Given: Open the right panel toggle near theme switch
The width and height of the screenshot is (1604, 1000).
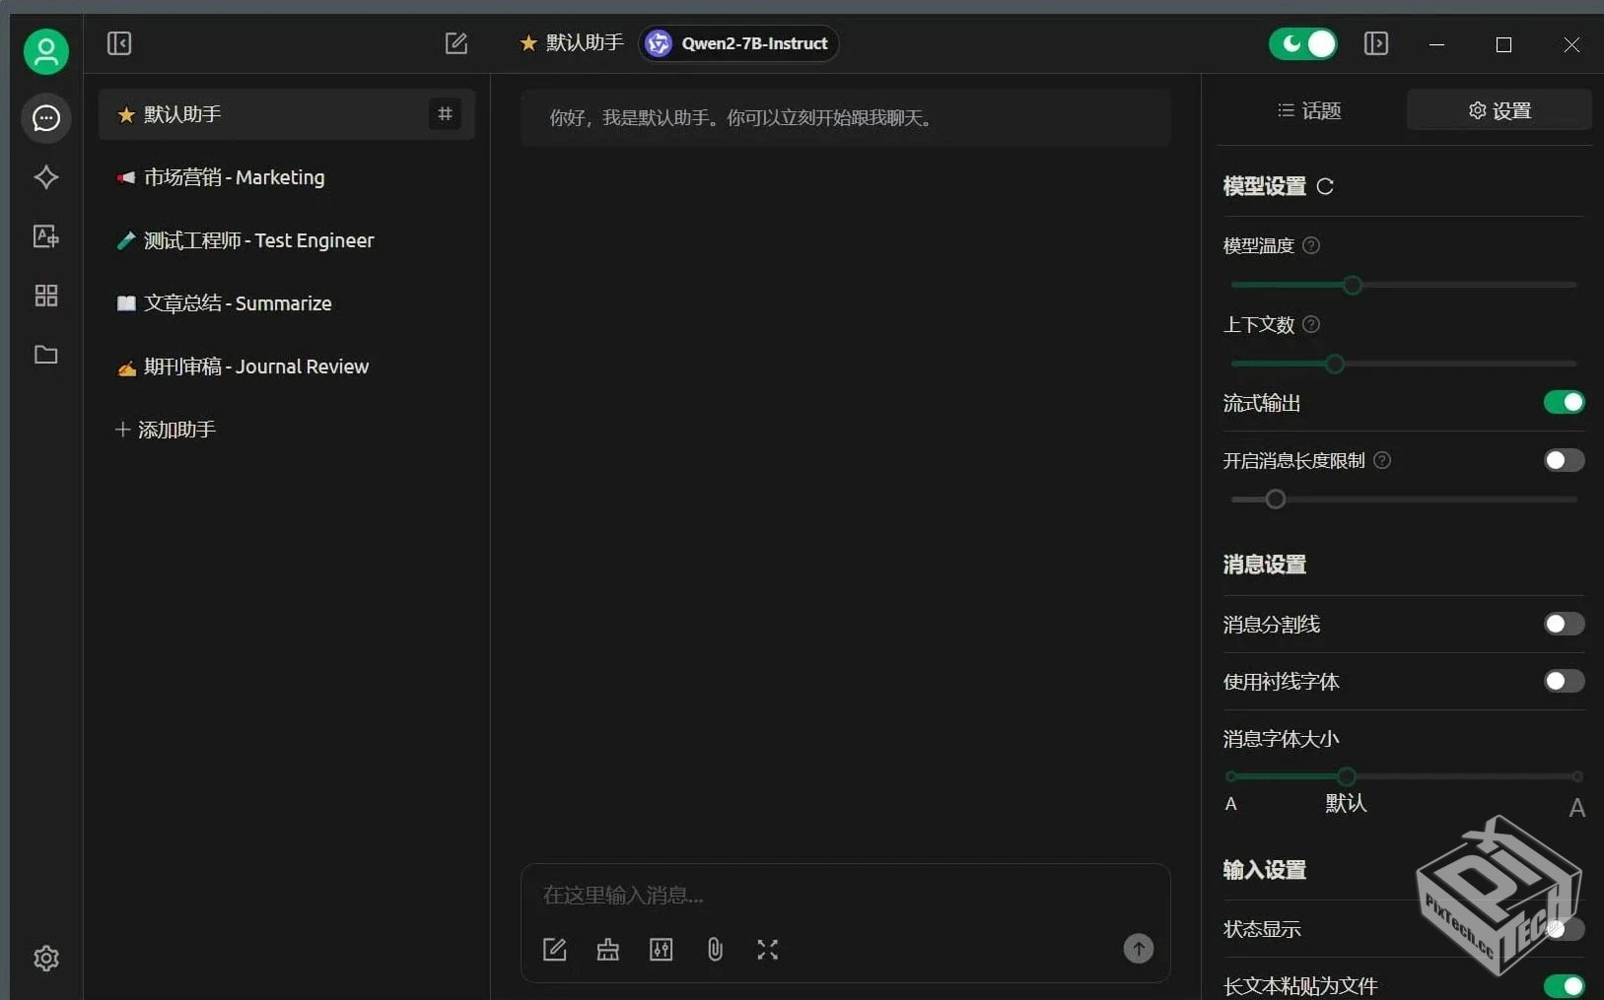Looking at the screenshot, I should pyautogui.click(x=1376, y=43).
